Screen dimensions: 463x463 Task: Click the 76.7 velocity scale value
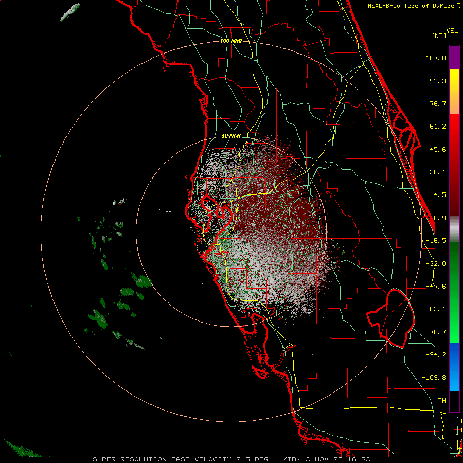coord(438,103)
